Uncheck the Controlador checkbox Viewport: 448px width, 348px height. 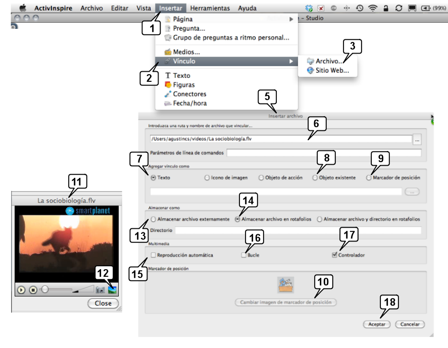point(334,255)
